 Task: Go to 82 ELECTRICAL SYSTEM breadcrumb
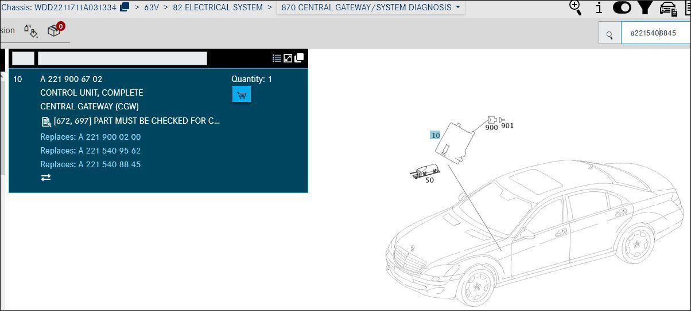[218, 7]
